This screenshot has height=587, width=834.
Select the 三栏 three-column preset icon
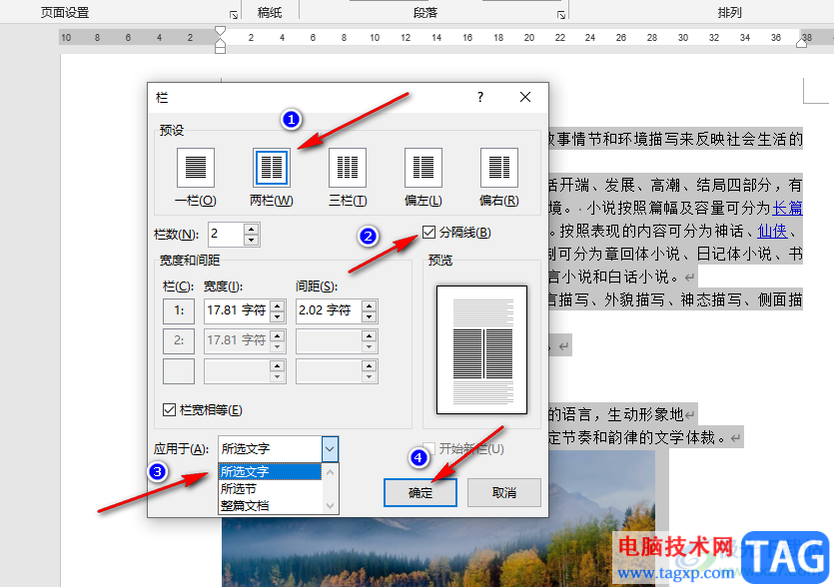click(x=348, y=168)
